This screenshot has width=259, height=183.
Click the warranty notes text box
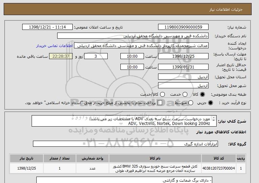pos(124,180)
